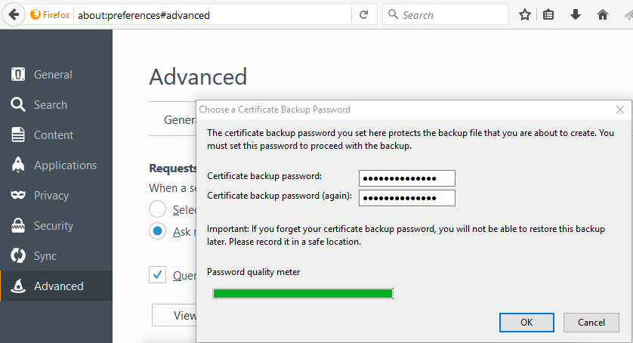Open the Sync preferences pane
This screenshot has height=343, width=633.
[x=45, y=256]
